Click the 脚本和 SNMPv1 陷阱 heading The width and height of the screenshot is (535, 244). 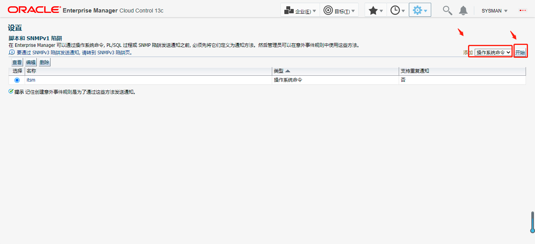[x=35, y=38]
